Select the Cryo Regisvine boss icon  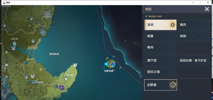coord(43,32)
